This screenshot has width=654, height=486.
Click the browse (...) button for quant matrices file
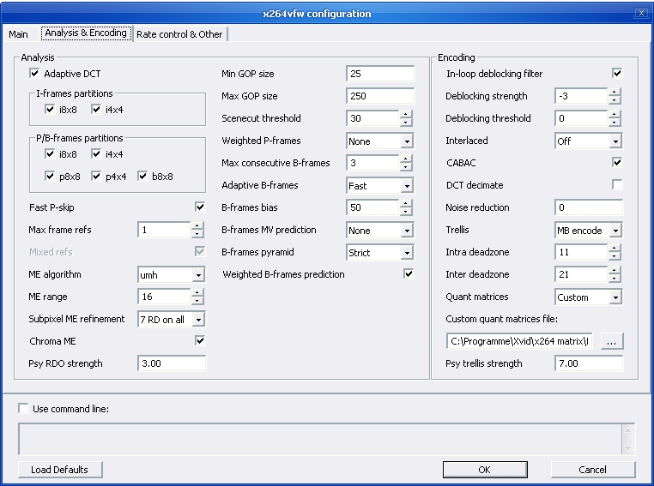612,341
